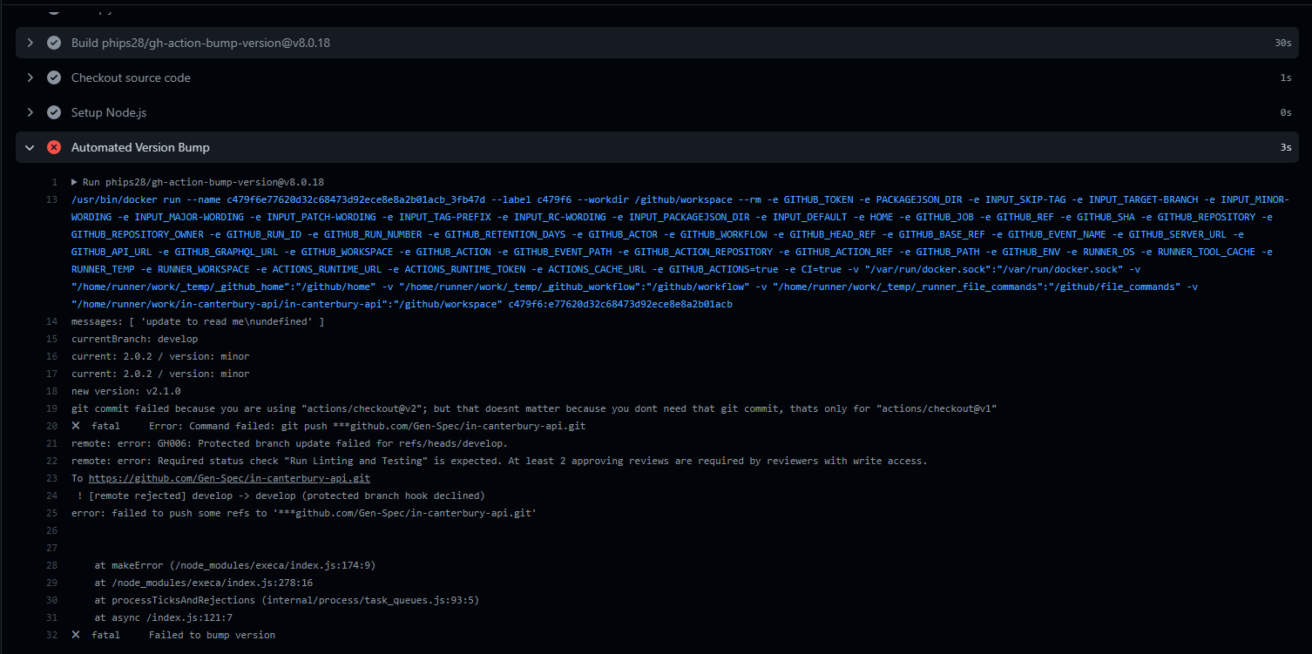Click the Automated Version Bump step title
This screenshot has width=1312, height=654.
139,147
